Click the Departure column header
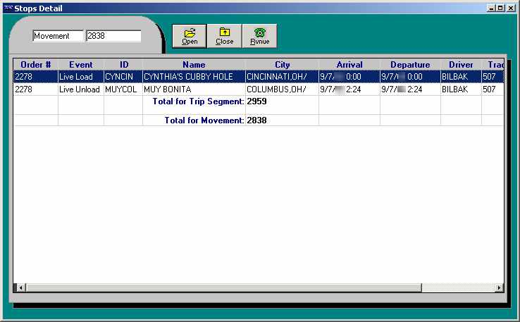520x322 pixels. coord(410,64)
